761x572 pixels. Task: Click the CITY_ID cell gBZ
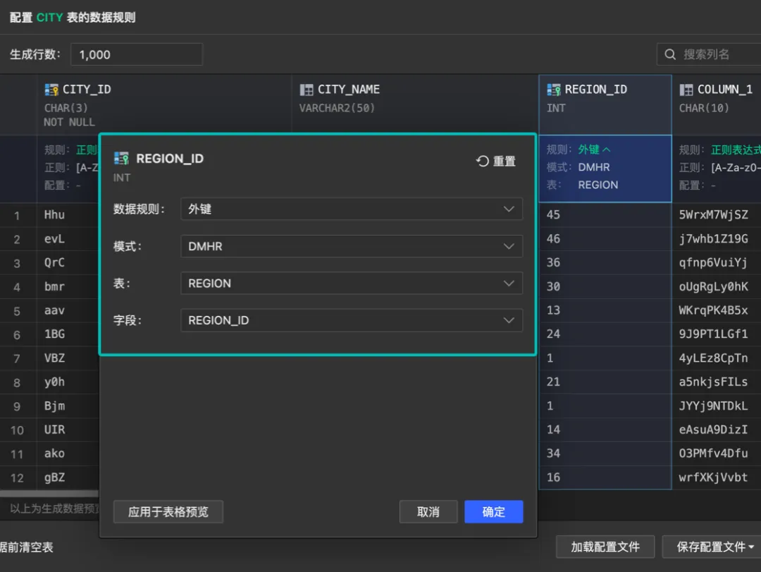54,477
